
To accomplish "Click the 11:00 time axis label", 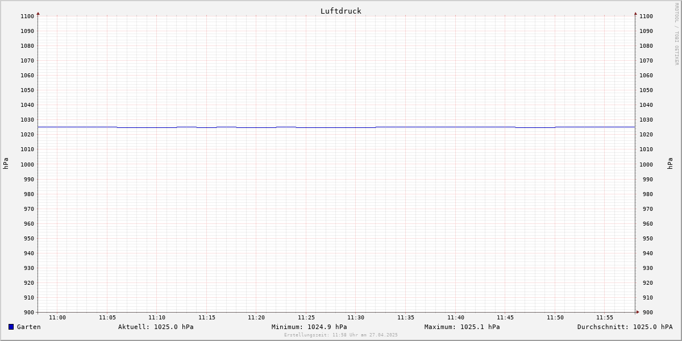I will click(x=57, y=317).
